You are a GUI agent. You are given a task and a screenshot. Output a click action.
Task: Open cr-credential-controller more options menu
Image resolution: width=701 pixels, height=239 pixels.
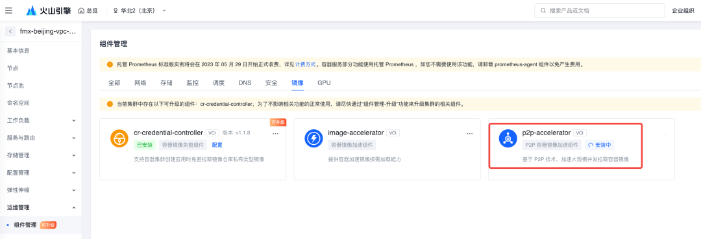(x=275, y=133)
